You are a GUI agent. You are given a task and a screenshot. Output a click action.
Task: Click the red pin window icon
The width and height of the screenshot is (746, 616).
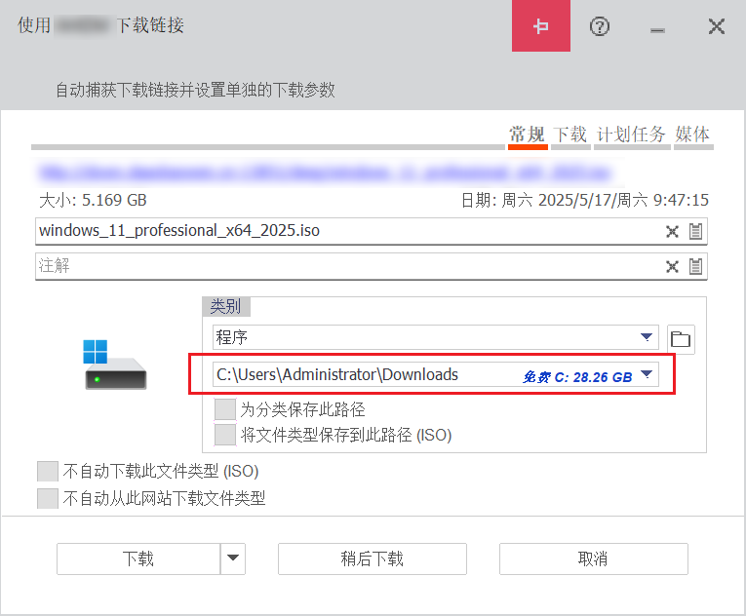(541, 25)
